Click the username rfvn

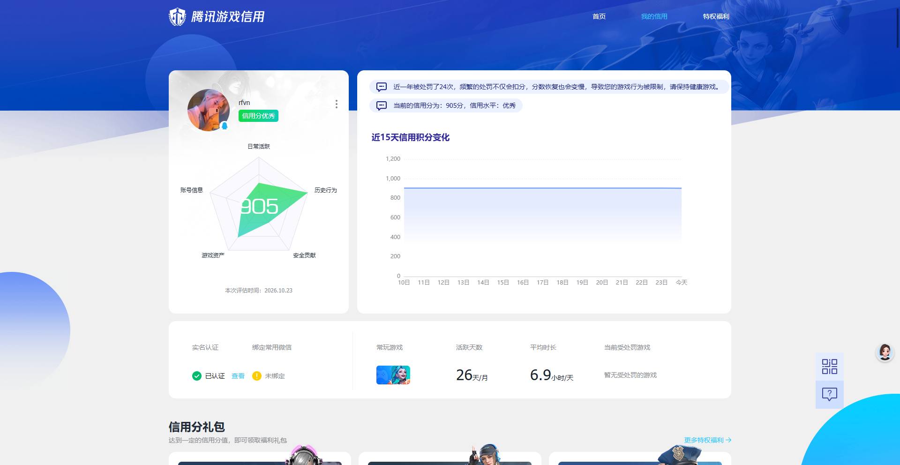[x=244, y=103]
